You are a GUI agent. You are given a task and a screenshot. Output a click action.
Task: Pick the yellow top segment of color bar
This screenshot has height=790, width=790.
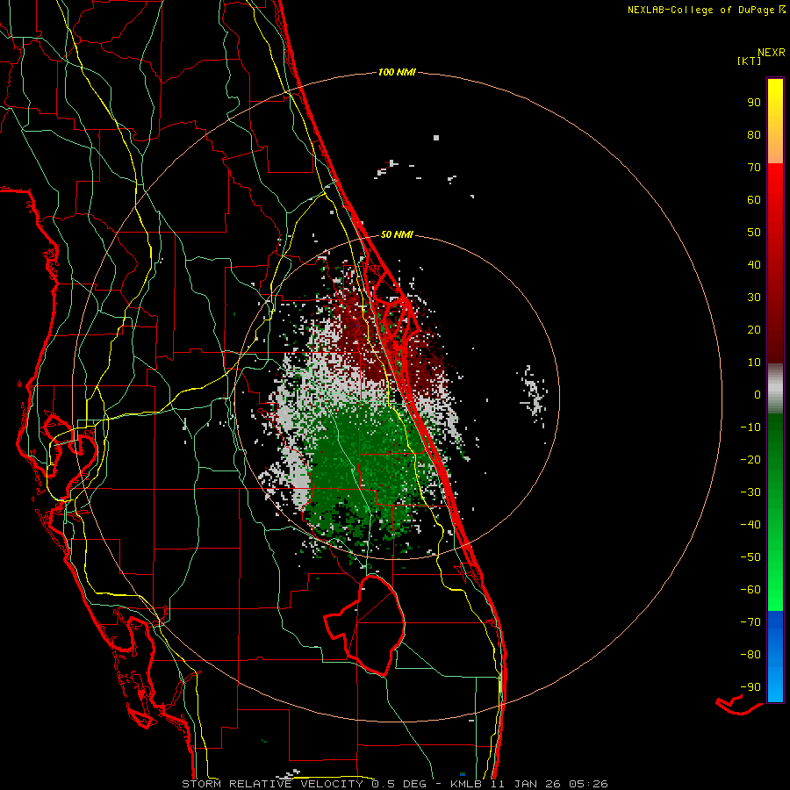click(775, 121)
